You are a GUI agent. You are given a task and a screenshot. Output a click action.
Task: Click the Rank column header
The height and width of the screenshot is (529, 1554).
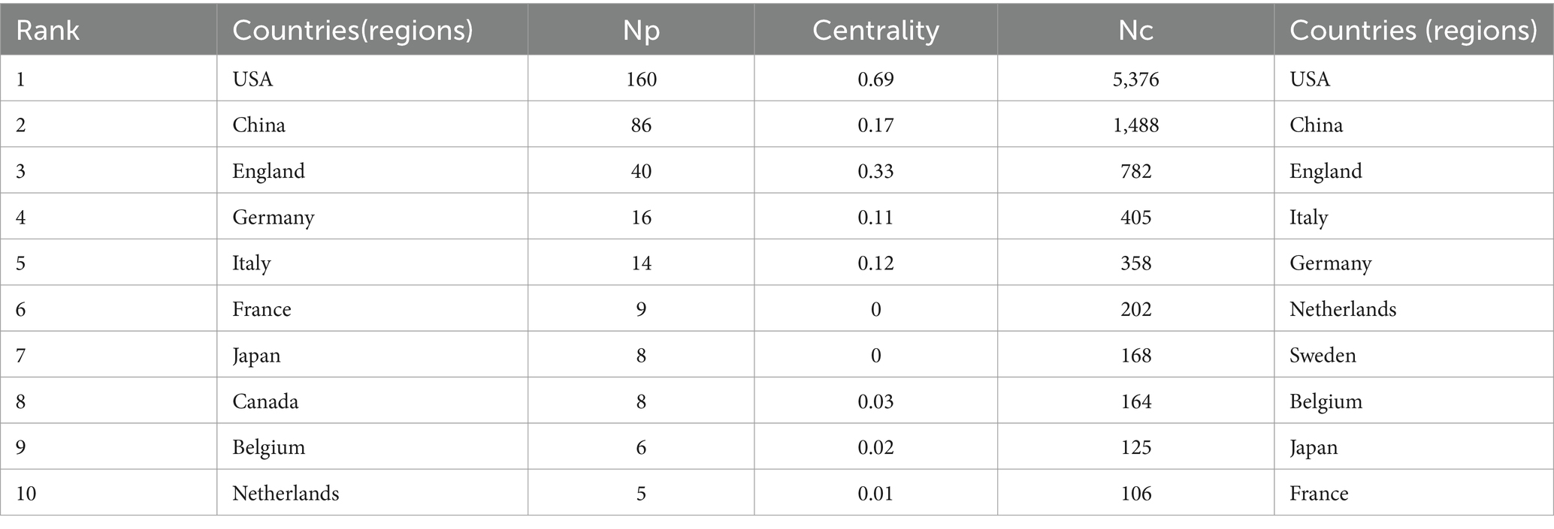coord(47,30)
